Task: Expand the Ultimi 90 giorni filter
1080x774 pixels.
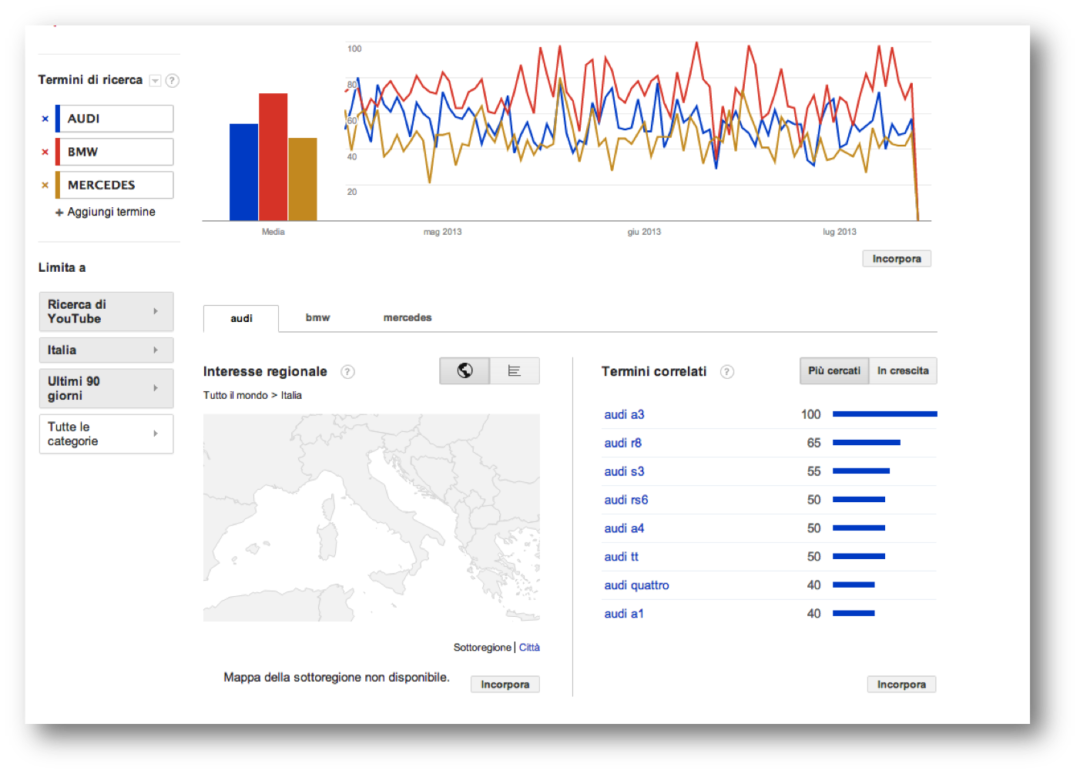Action: pyautogui.click(x=106, y=388)
